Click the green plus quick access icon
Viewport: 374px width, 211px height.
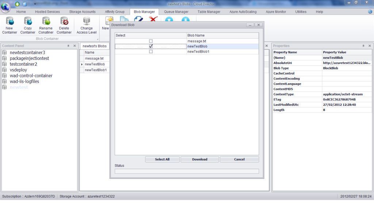[18, 4]
